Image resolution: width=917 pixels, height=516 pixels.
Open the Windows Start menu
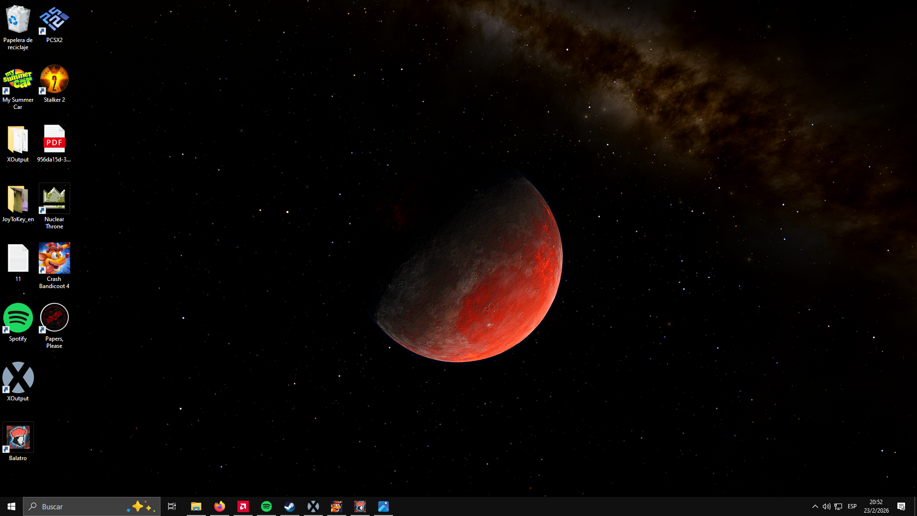coord(11,506)
